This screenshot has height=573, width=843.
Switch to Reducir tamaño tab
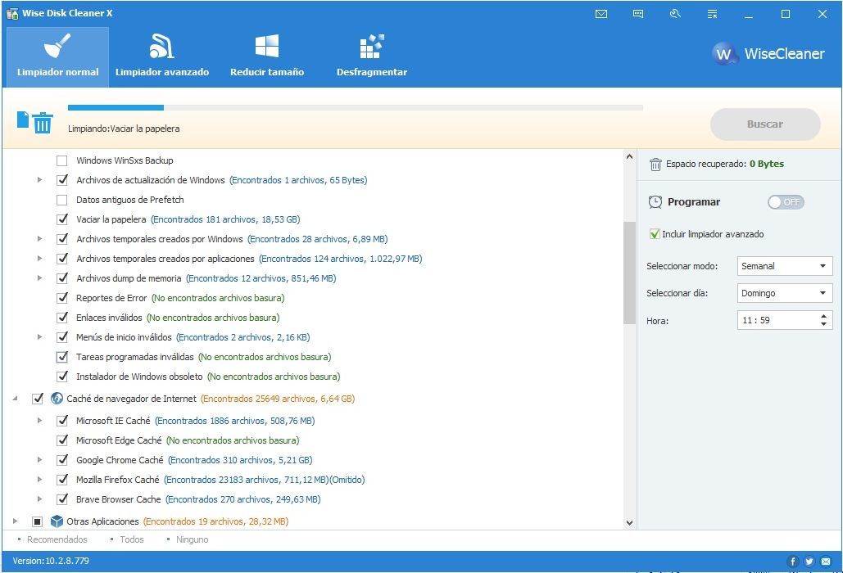tap(267, 57)
